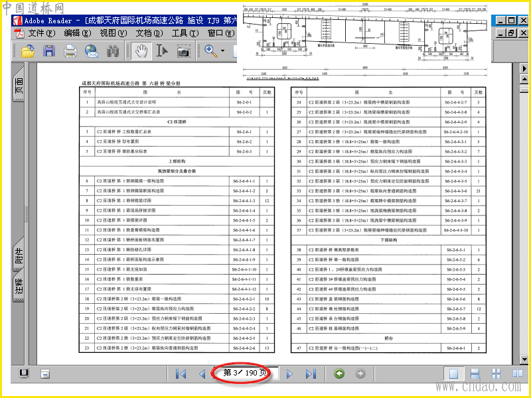Minimize the inner document window
Image resolution: width=531 pixels, height=398 pixels.
500,33
